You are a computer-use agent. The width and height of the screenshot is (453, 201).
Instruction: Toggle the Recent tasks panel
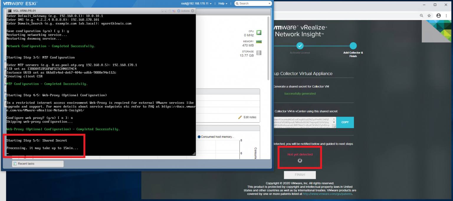point(37,164)
